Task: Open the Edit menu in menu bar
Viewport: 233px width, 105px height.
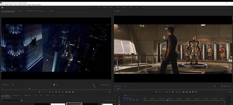Action: (7, 5)
